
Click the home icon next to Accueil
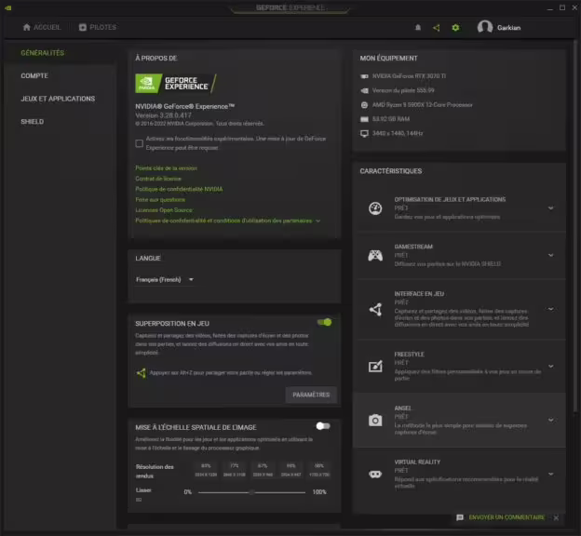[27, 27]
